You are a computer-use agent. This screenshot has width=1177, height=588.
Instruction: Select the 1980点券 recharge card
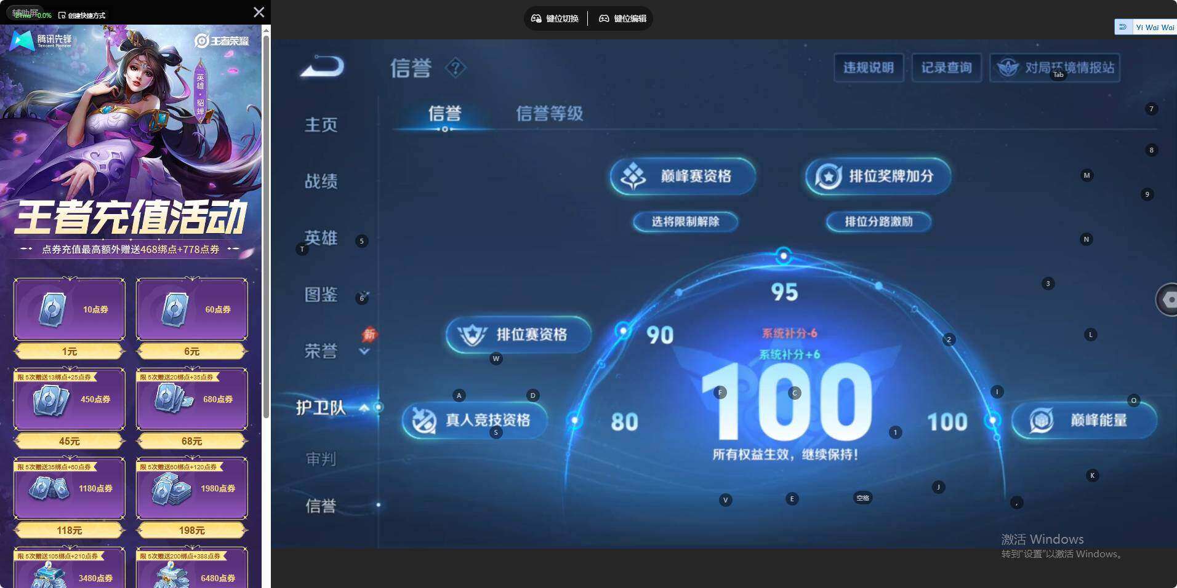click(x=192, y=488)
